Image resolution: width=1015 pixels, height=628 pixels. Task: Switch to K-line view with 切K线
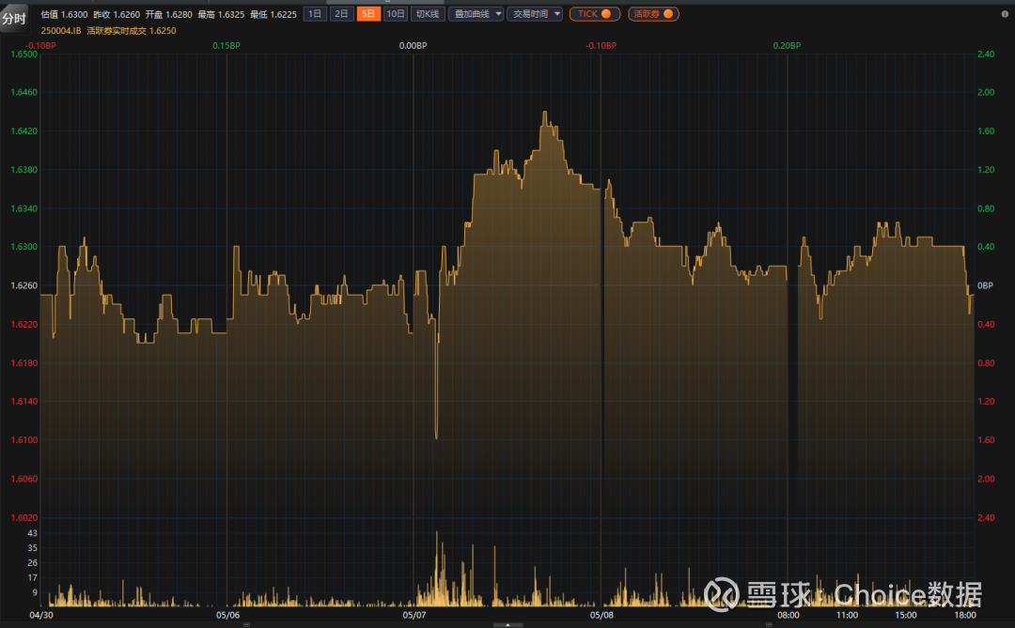428,14
